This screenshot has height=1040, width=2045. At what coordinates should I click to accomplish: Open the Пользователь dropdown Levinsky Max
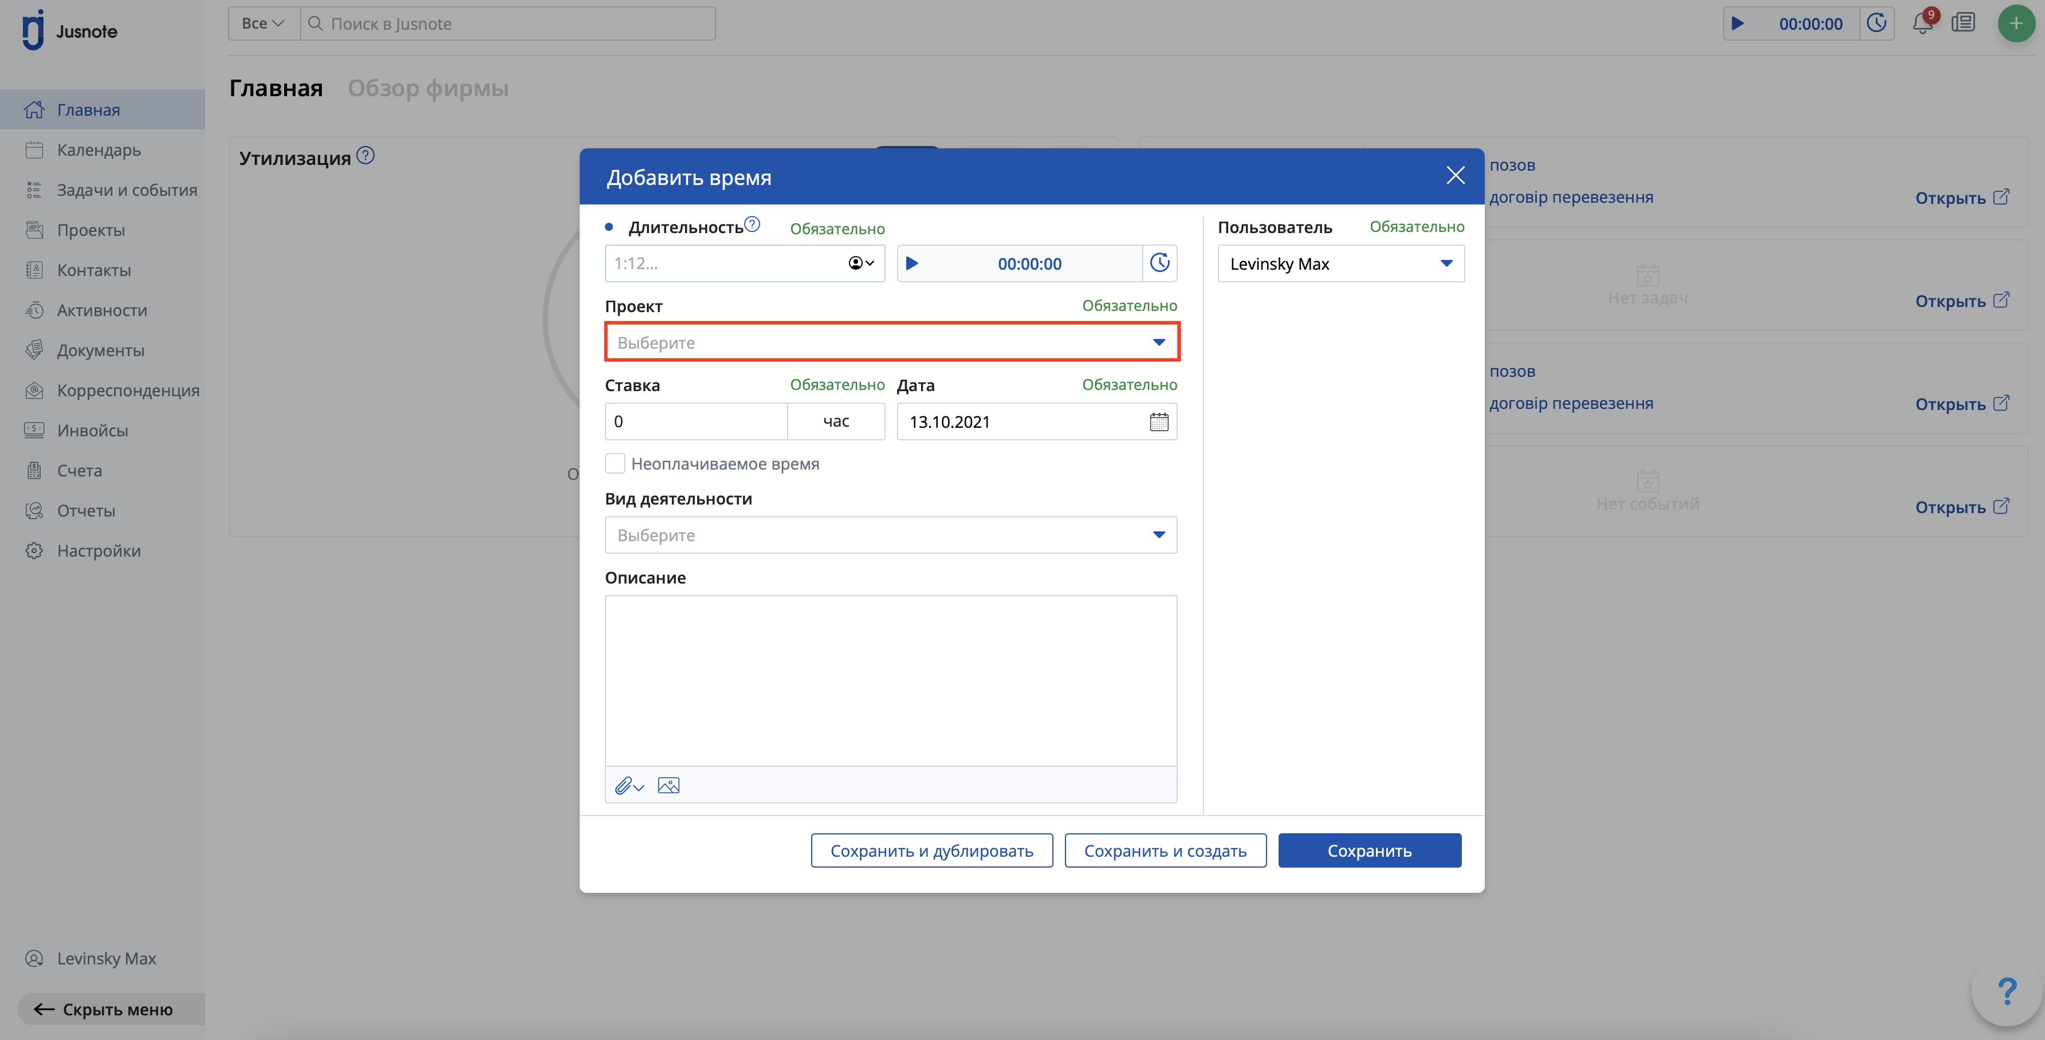tap(1341, 263)
